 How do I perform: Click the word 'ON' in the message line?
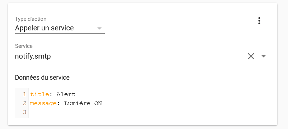(98, 104)
